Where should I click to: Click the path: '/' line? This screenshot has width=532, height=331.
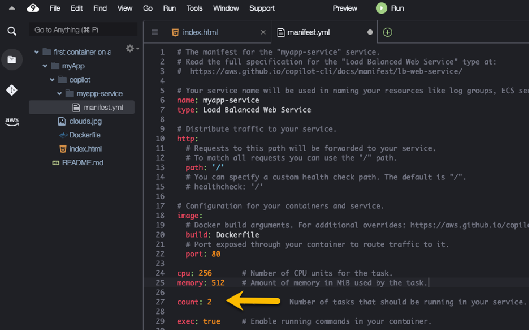coord(205,167)
